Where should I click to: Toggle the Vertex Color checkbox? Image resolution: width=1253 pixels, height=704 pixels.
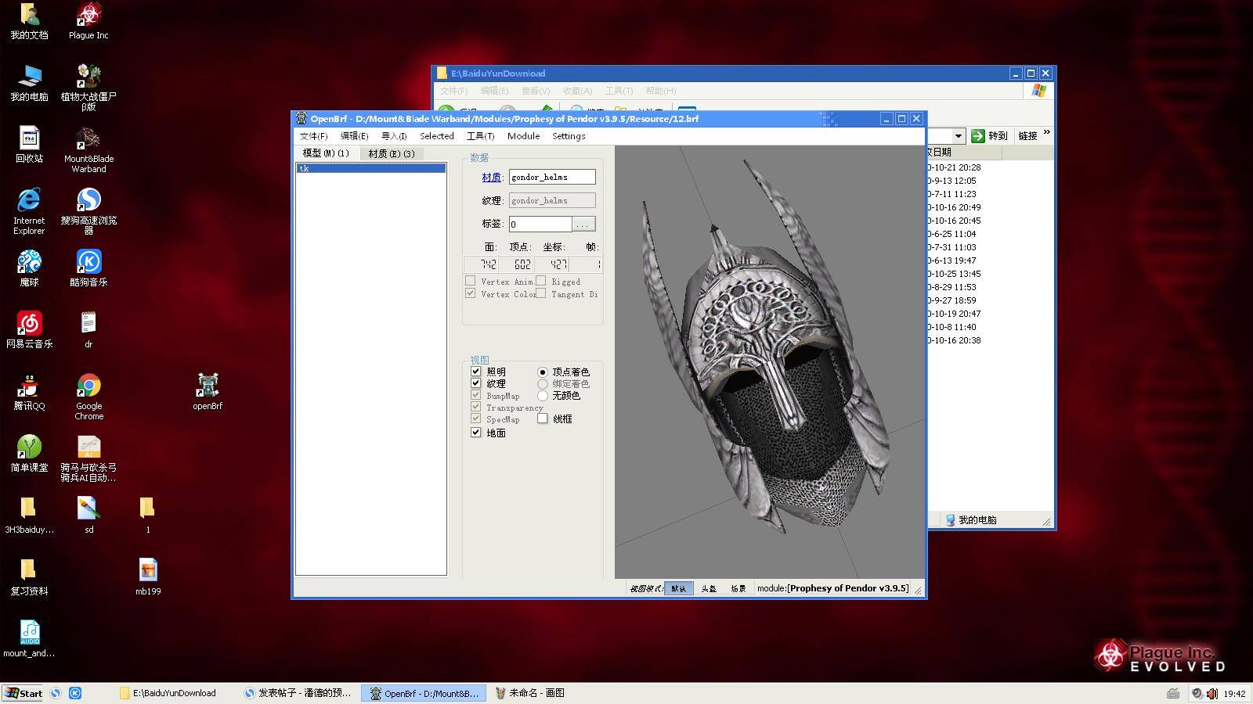(470, 293)
